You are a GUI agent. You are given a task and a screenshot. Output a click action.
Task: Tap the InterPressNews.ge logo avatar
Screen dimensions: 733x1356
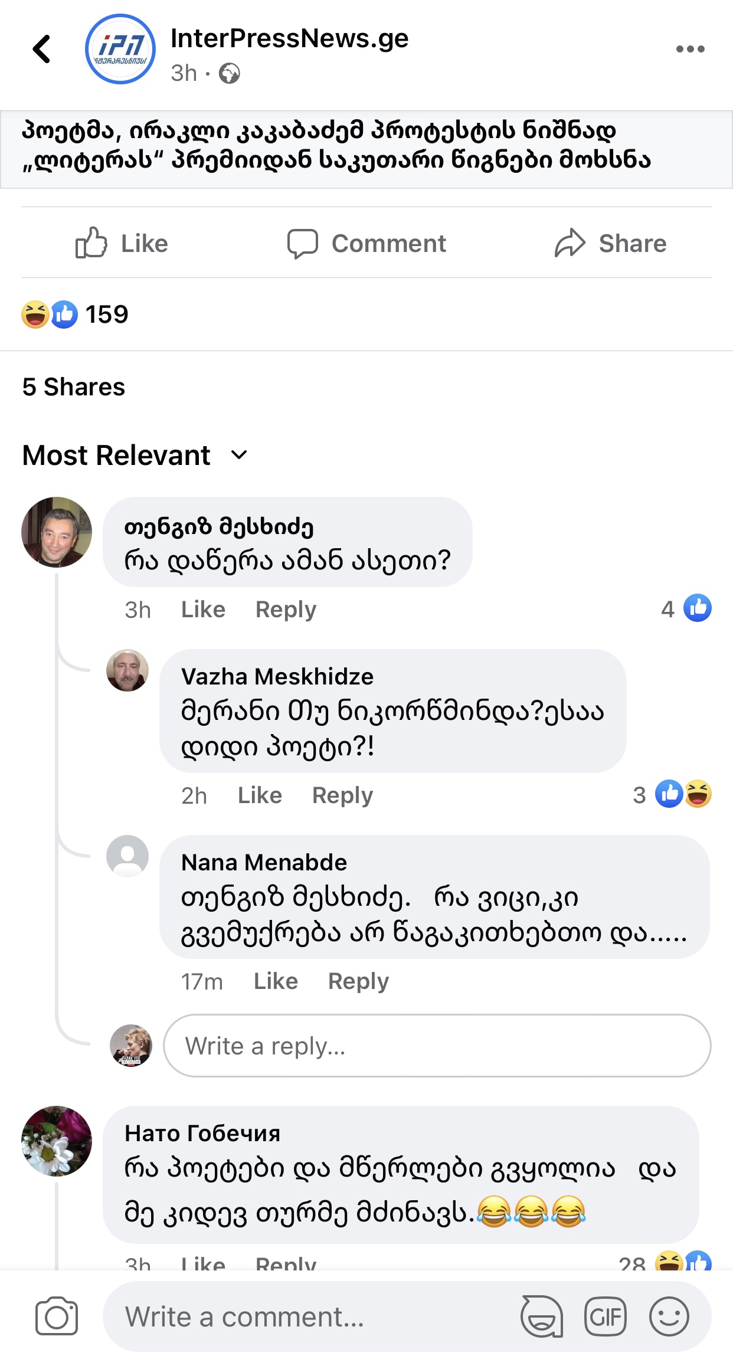click(x=120, y=49)
